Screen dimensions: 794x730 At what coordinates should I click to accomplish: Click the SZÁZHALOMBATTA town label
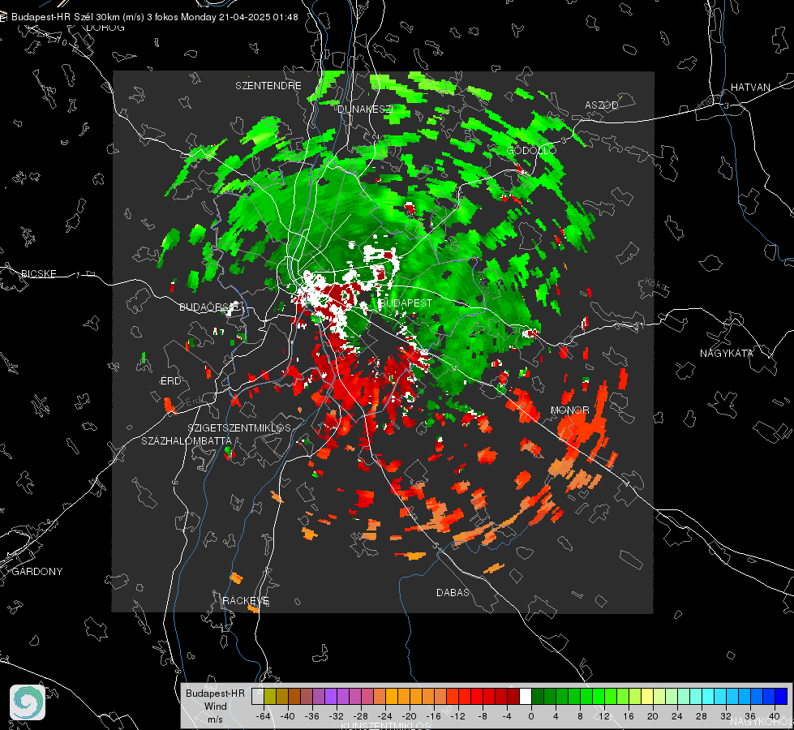[x=187, y=440]
